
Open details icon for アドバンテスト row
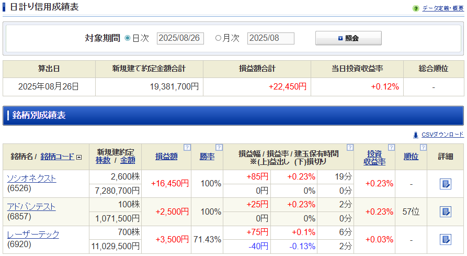(445, 212)
